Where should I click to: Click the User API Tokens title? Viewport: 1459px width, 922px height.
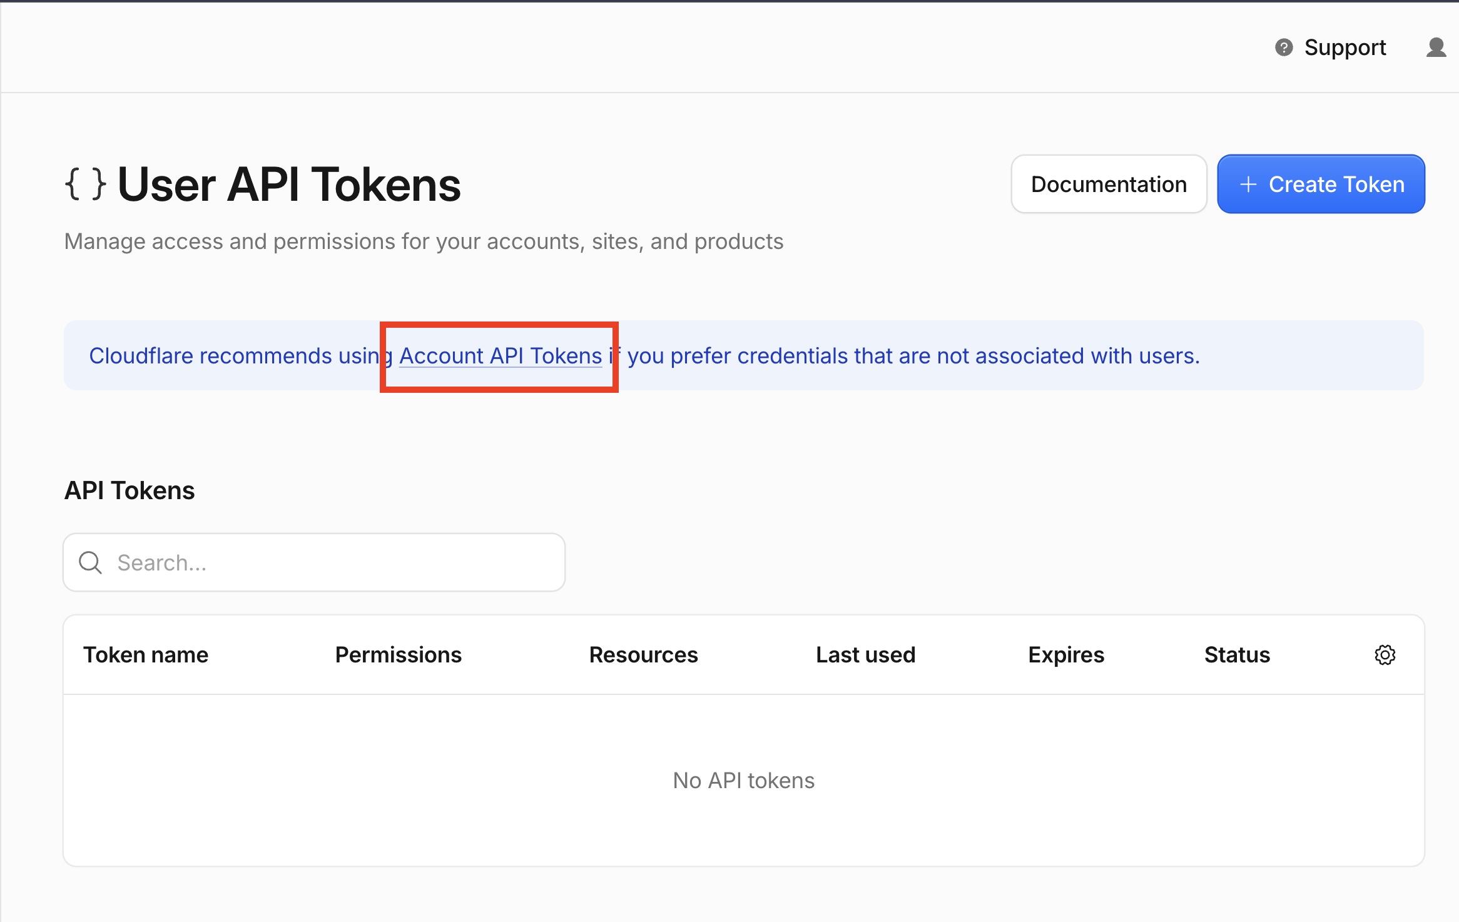click(289, 185)
